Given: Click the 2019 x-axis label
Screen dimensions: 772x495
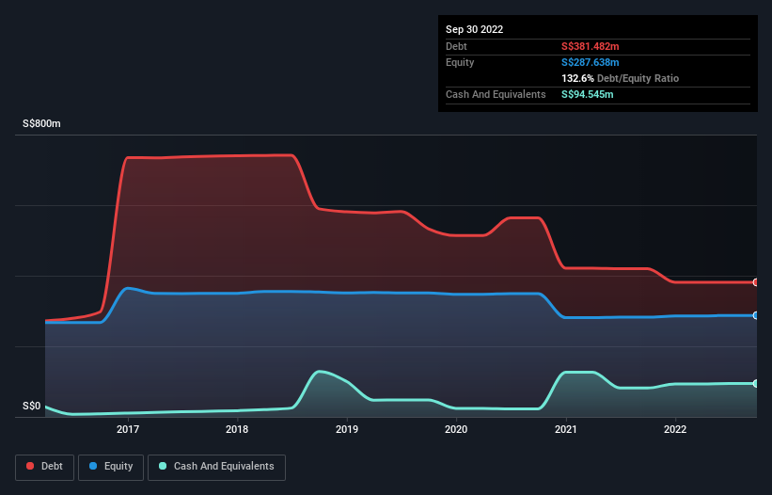Looking at the screenshot, I should [x=347, y=429].
